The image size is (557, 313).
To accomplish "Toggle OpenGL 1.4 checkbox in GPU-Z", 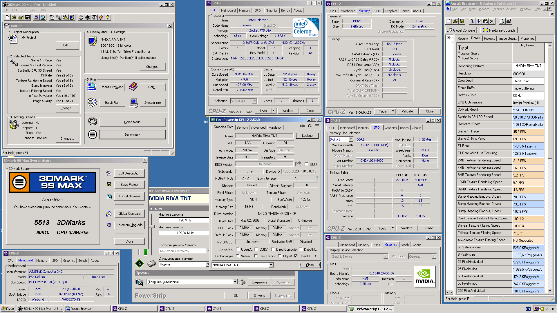I will click(x=296, y=256).
